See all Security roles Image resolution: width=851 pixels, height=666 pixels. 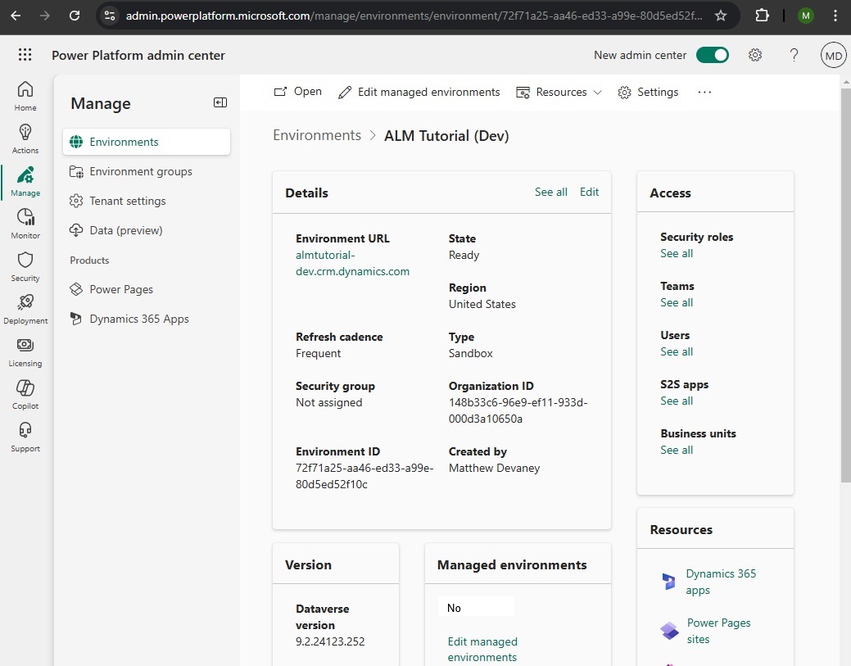point(677,253)
